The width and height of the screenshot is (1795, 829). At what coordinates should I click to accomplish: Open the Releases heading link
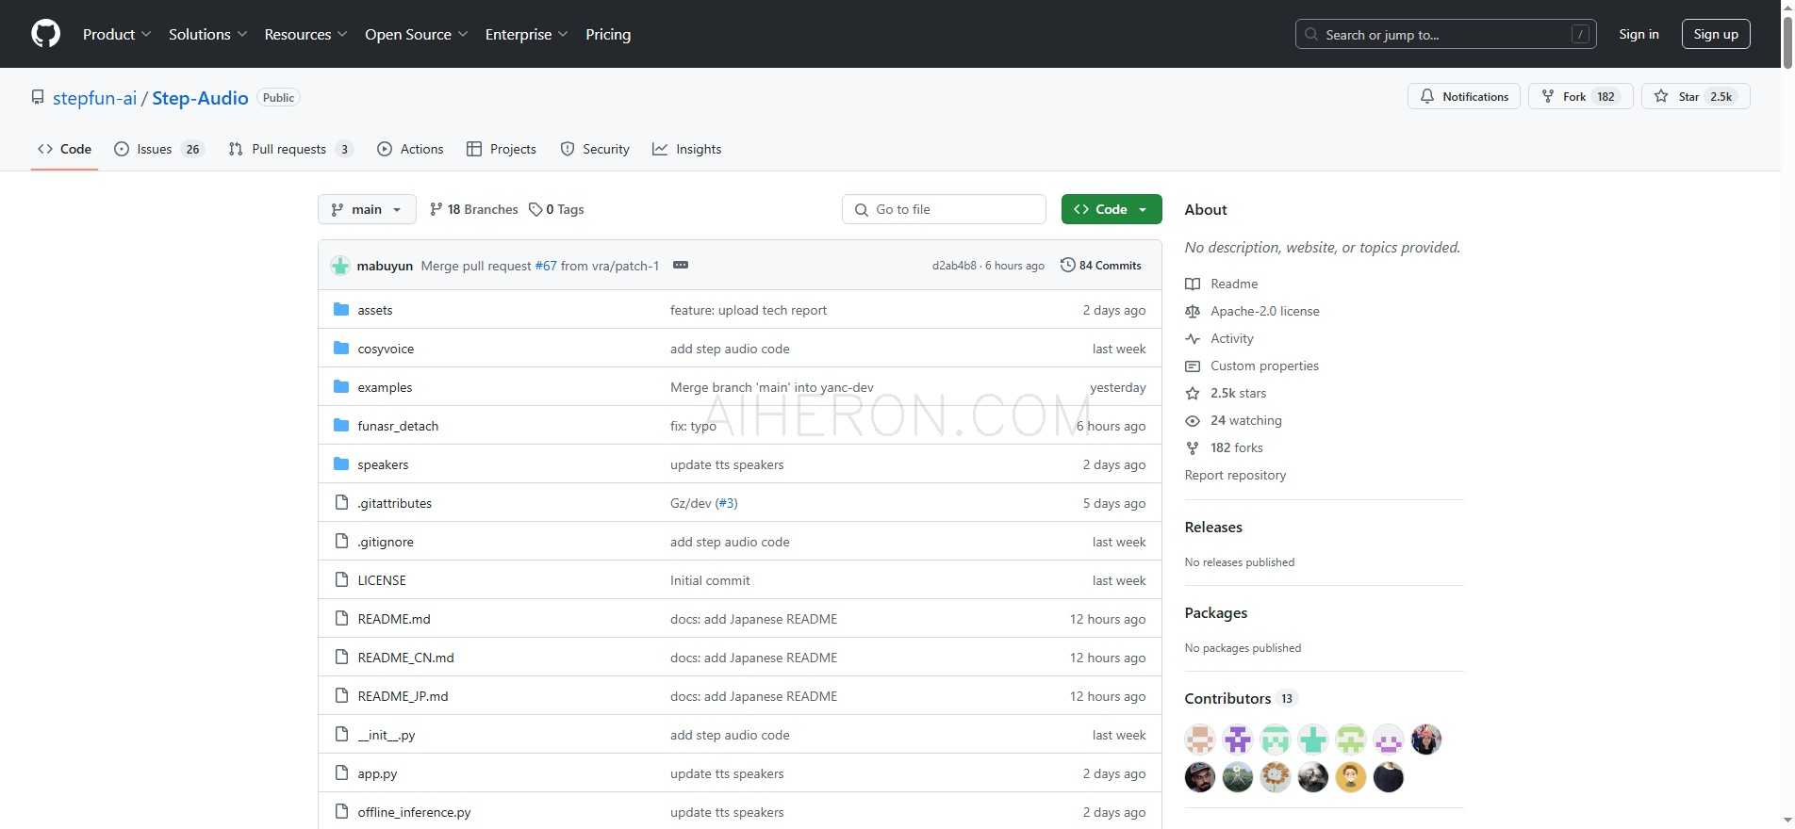pos(1213,527)
